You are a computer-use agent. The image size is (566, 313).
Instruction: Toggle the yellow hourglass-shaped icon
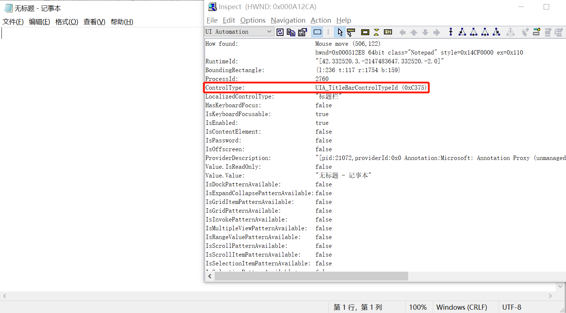tap(376, 32)
